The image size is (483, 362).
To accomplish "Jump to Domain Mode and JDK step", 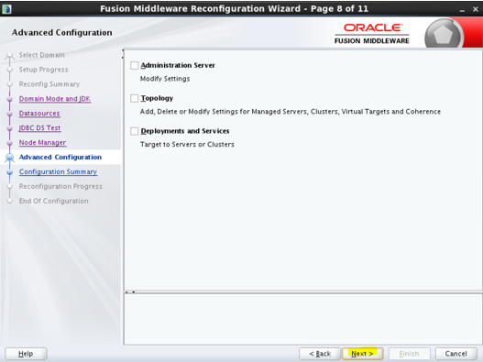I will click(55, 99).
